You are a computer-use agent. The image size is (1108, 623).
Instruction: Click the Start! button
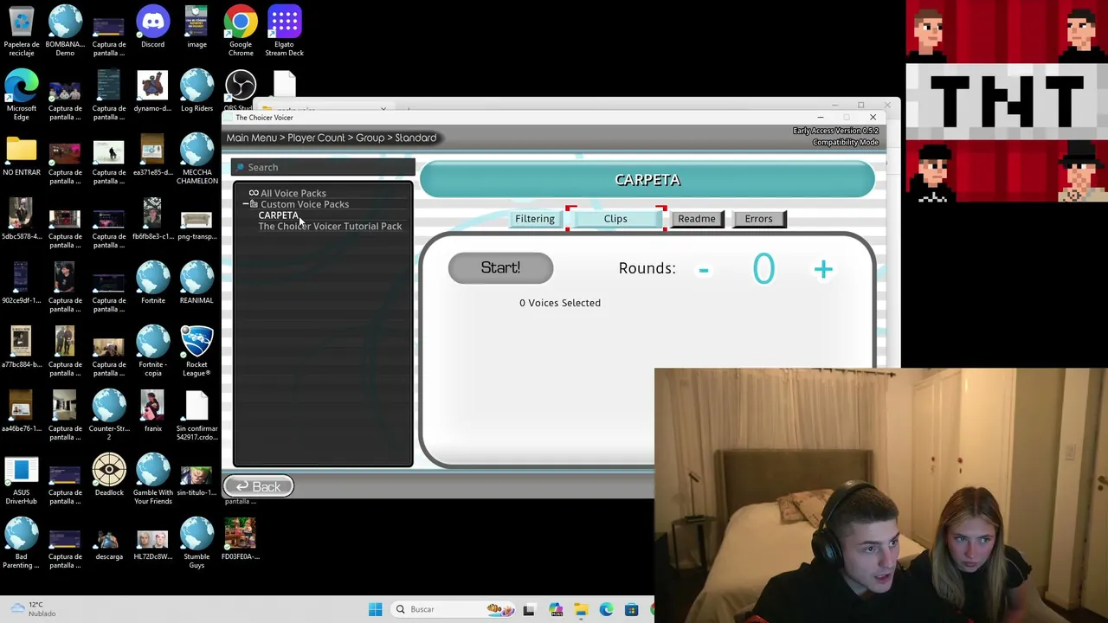[x=500, y=268]
